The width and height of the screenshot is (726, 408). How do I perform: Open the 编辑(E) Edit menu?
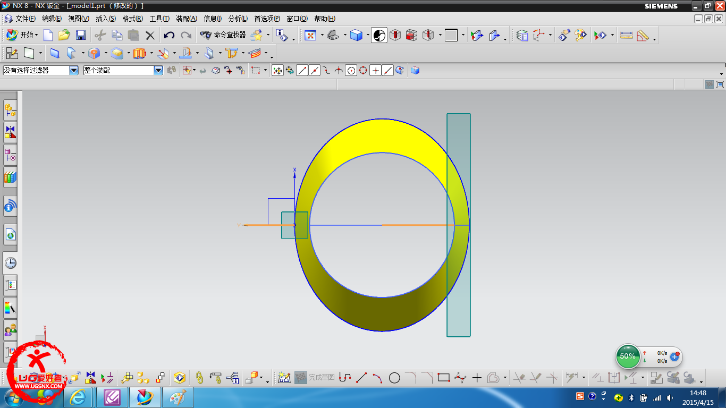(x=52, y=19)
